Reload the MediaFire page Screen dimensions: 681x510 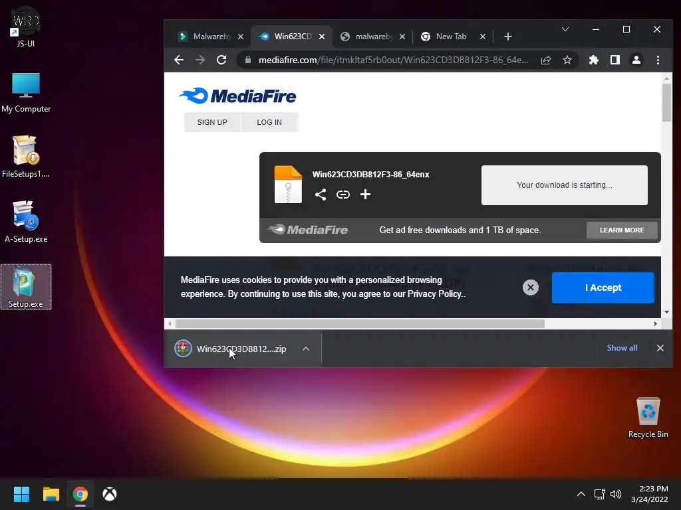tap(221, 60)
